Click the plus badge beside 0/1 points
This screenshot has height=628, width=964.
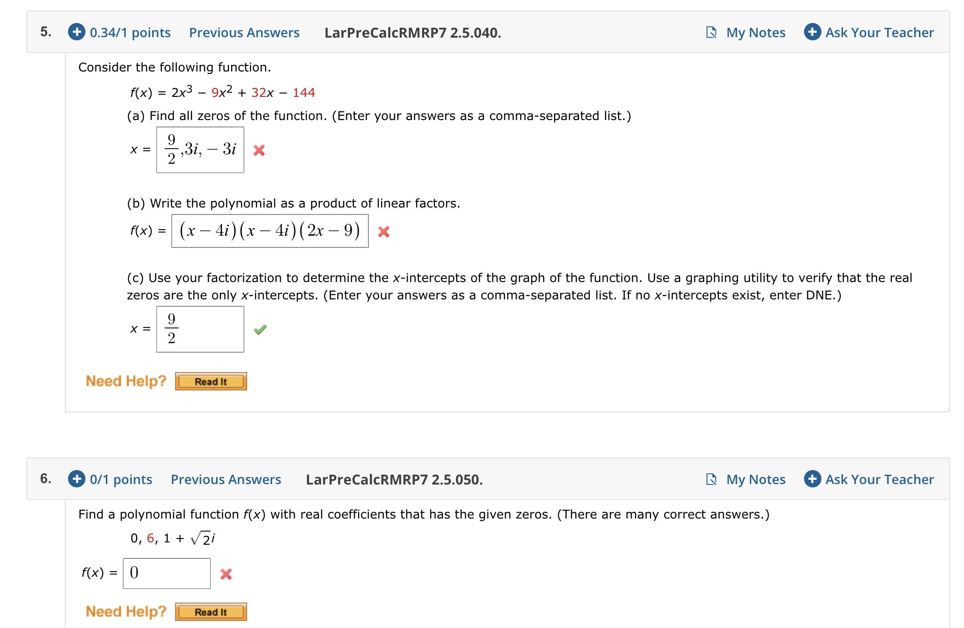click(76, 479)
